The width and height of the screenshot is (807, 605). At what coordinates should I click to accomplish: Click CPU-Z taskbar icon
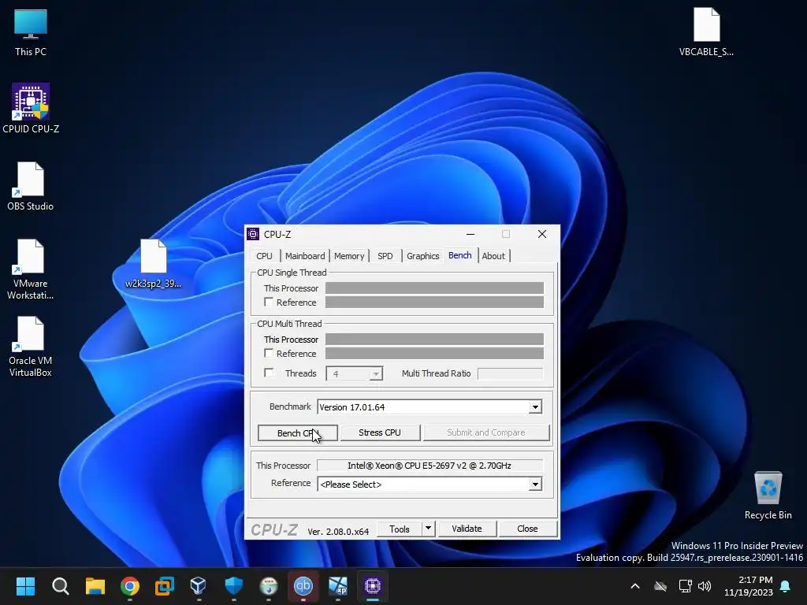[x=373, y=585]
